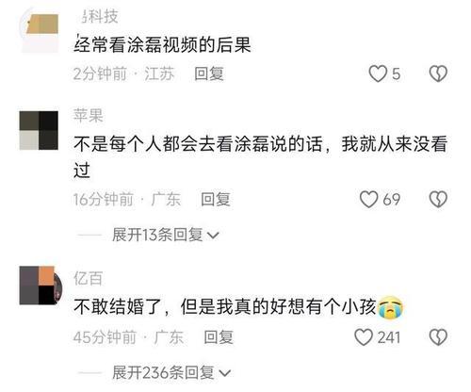Open 苹果 user's avatar
The image size is (471, 392).
[39, 130]
